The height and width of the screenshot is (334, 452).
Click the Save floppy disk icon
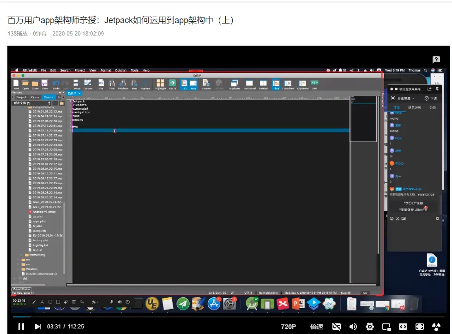coord(44,84)
